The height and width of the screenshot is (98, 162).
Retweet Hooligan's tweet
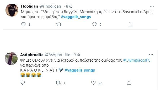click(59, 24)
